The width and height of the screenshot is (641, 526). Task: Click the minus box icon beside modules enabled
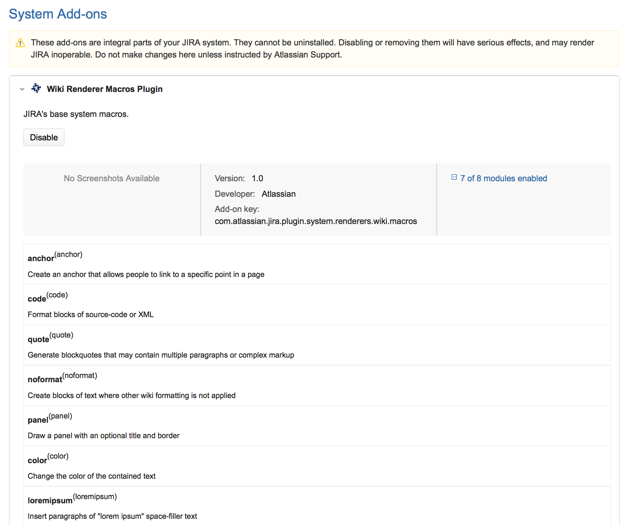[x=454, y=177]
